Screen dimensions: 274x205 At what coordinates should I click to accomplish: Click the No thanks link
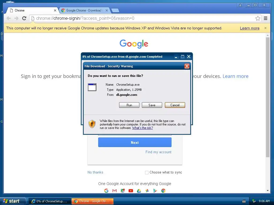95,172
